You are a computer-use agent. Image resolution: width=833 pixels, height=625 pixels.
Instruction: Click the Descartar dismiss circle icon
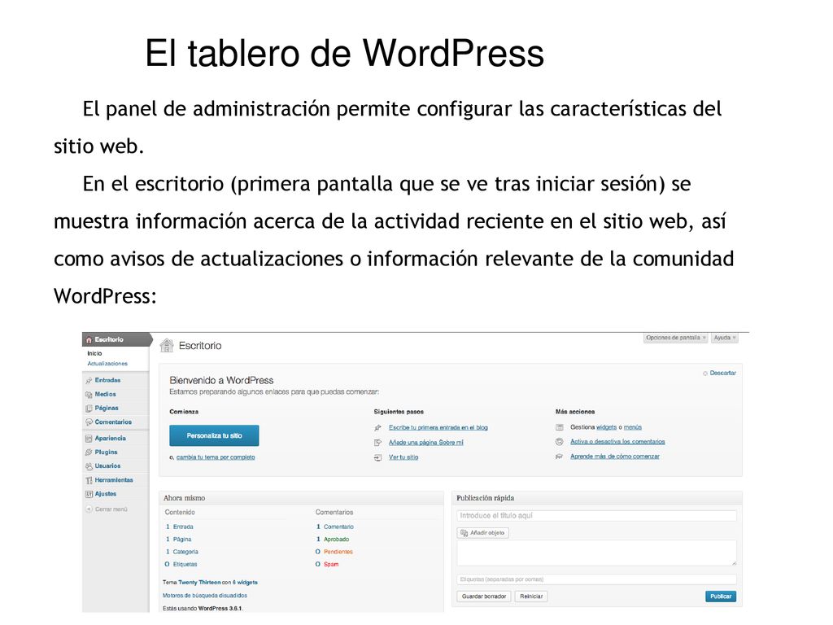(705, 374)
